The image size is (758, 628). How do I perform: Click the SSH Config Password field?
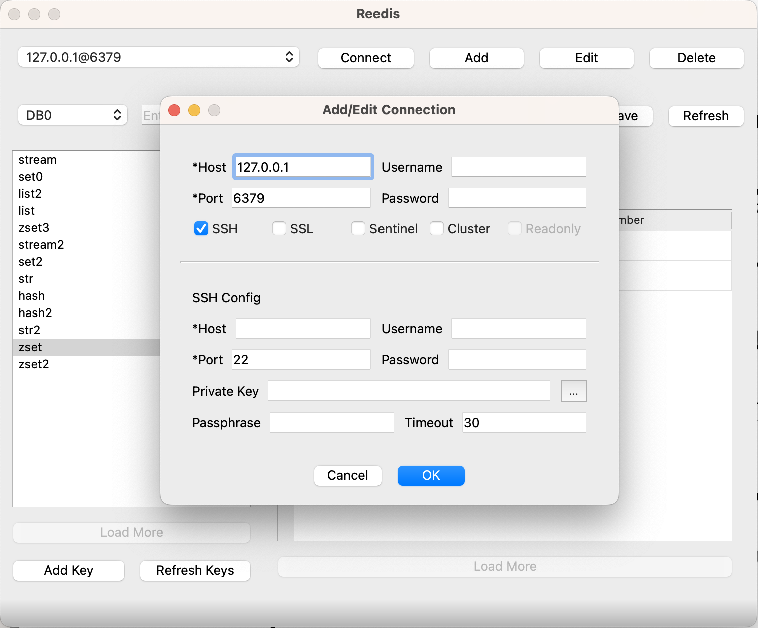(x=517, y=359)
